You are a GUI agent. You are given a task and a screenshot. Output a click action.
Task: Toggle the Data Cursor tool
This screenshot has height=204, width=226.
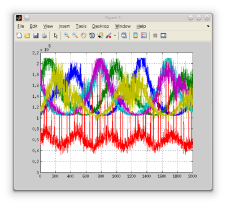tap(100, 36)
